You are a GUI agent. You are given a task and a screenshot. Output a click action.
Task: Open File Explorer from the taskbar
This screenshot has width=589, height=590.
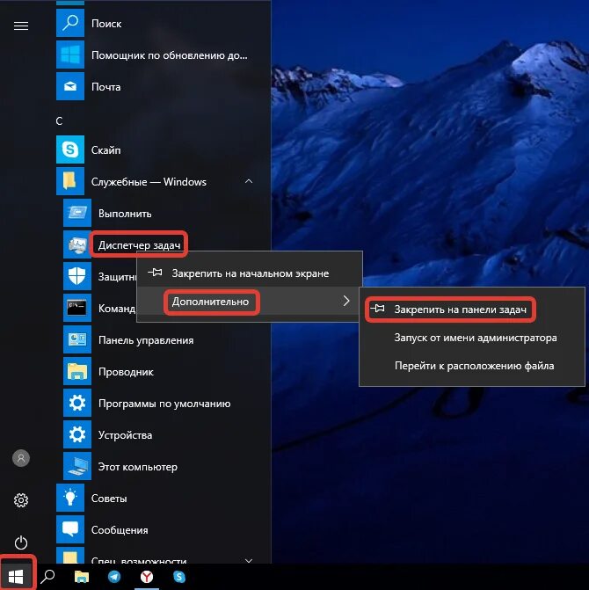pyautogui.click(x=81, y=576)
